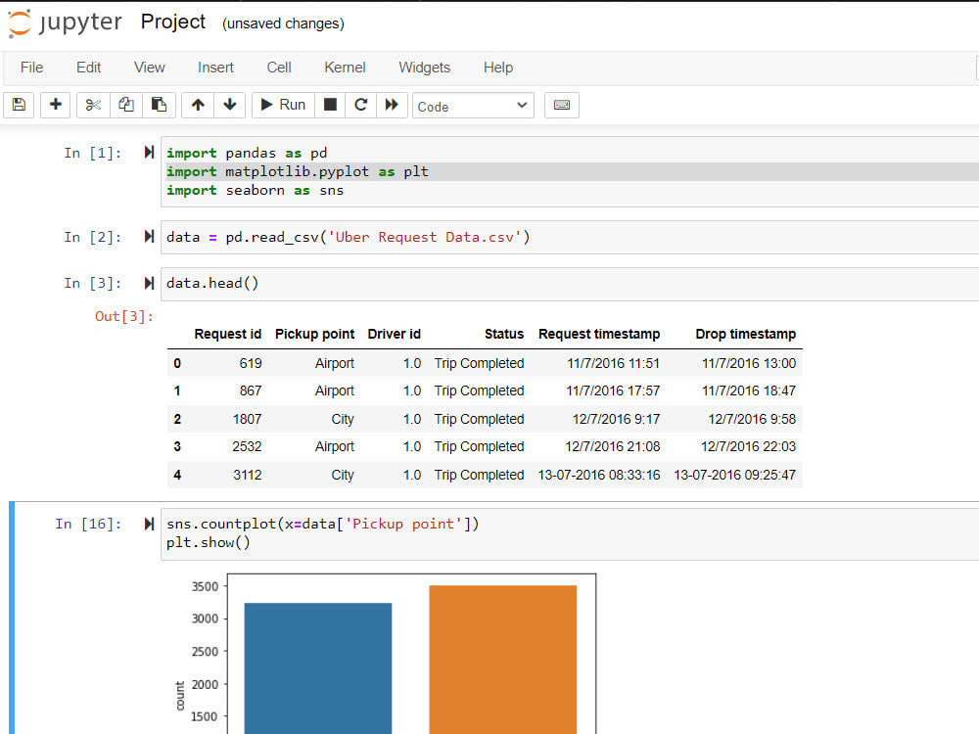Click the Run button in the toolbar
Screen dimensions: 979x734
point(284,105)
